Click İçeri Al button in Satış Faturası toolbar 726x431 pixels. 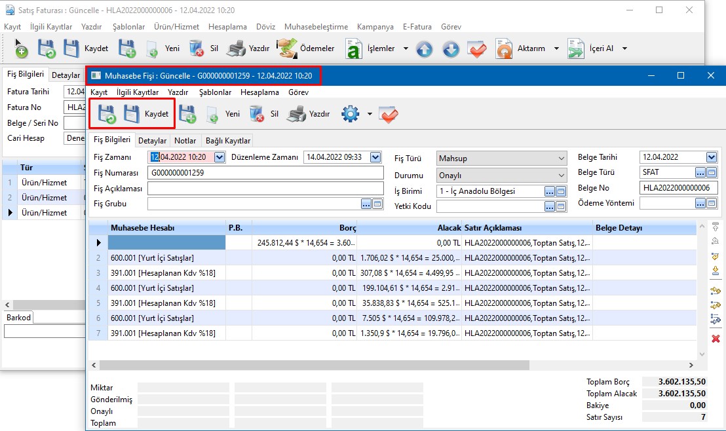(x=591, y=48)
